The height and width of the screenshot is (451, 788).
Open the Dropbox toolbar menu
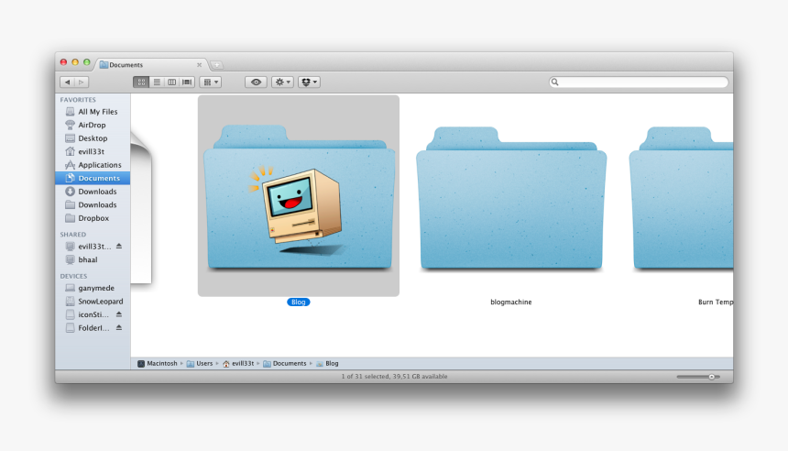pos(309,82)
